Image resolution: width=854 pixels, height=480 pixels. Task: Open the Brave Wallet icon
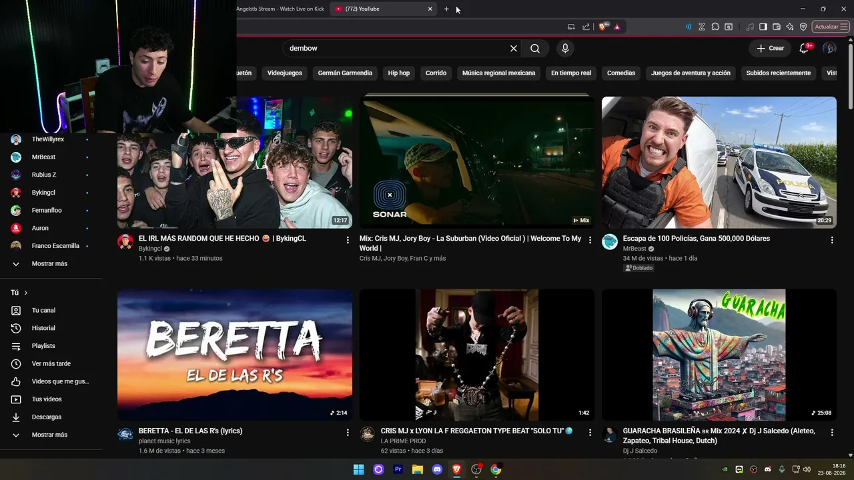(x=777, y=27)
